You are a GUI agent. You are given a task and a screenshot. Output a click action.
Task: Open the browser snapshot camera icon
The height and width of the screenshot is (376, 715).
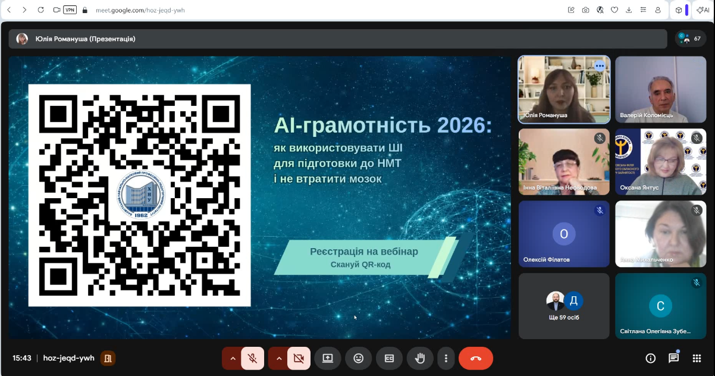586,10
